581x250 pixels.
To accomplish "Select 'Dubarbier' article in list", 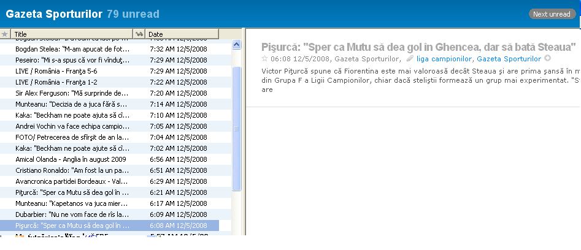I will [72, 214].
